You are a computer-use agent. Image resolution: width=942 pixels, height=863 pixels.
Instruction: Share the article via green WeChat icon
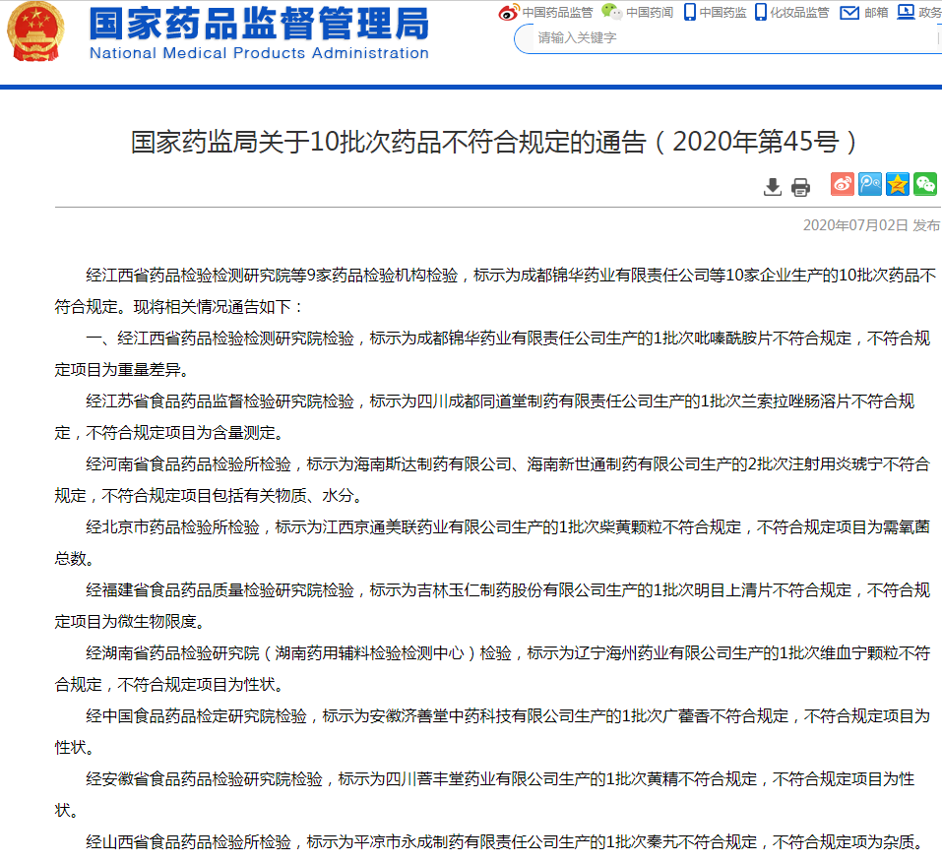click(x=925, y=184)
